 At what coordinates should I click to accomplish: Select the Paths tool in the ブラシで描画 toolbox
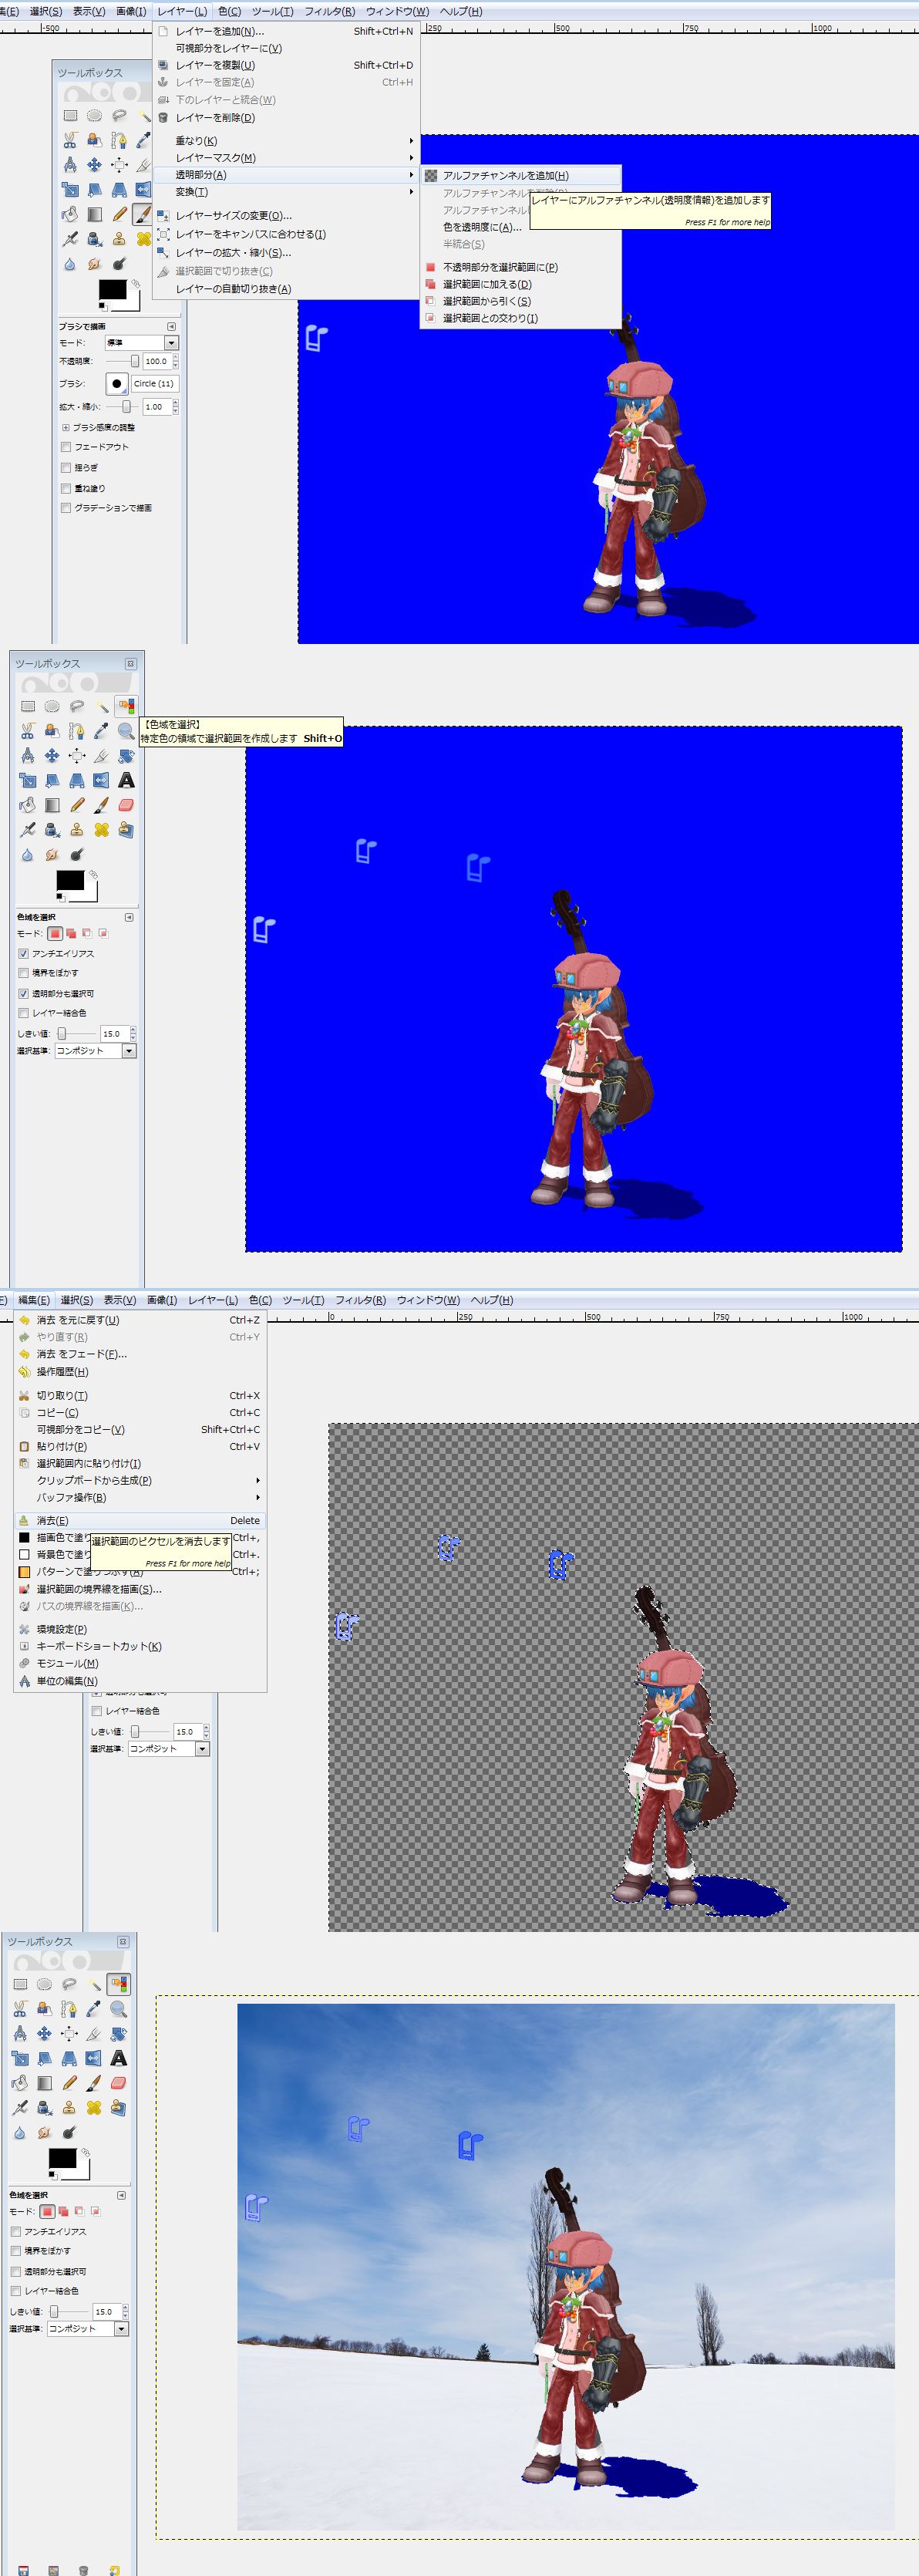[119, 140]
